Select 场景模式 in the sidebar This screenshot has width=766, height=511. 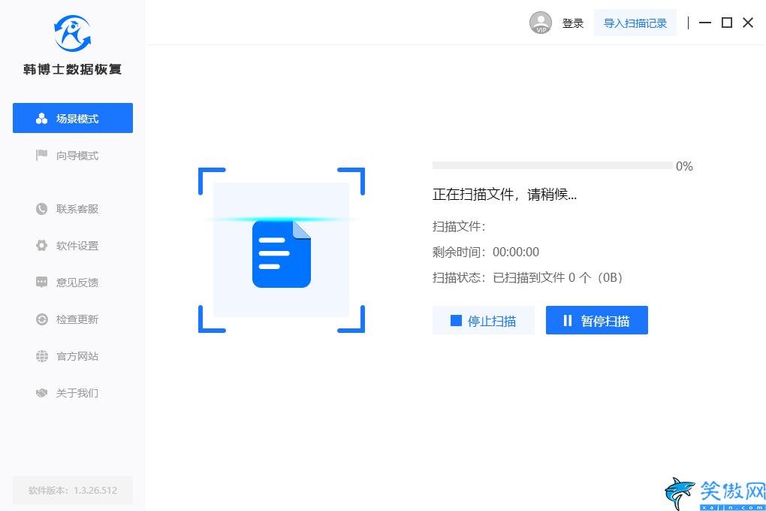[x=73, y=118]
